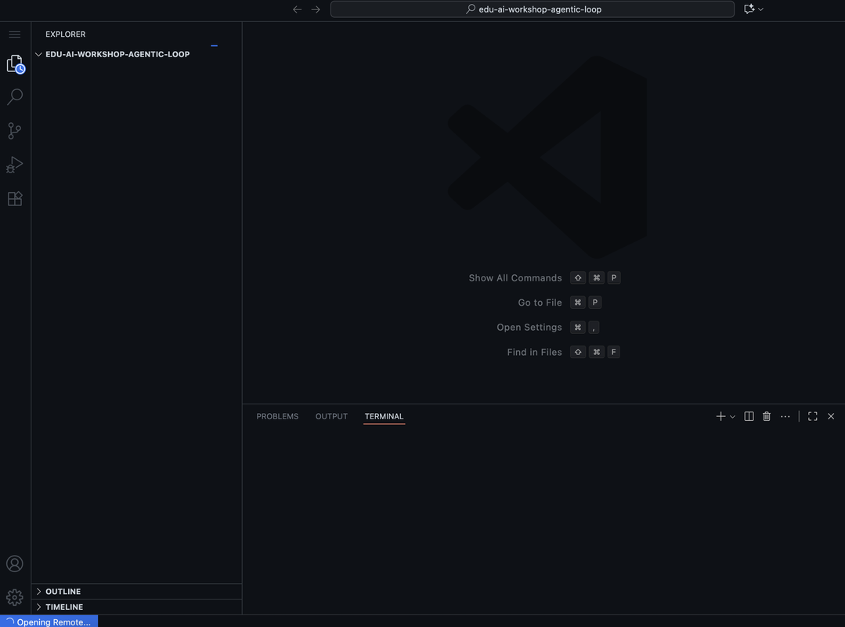Switch to the Problems tab
Viewport: 845px width, 627px height.
[277, 416]
